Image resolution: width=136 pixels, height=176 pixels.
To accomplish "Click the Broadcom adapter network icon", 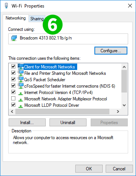I will [14, 38].
